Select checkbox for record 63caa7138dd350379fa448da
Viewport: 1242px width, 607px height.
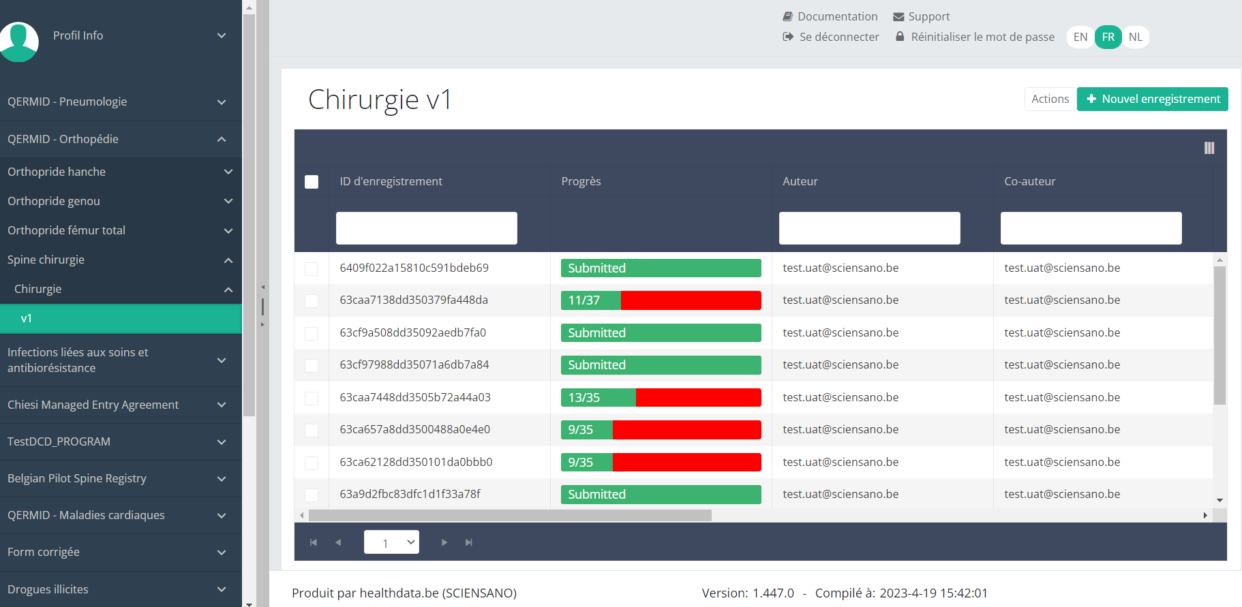pos(312,300)
